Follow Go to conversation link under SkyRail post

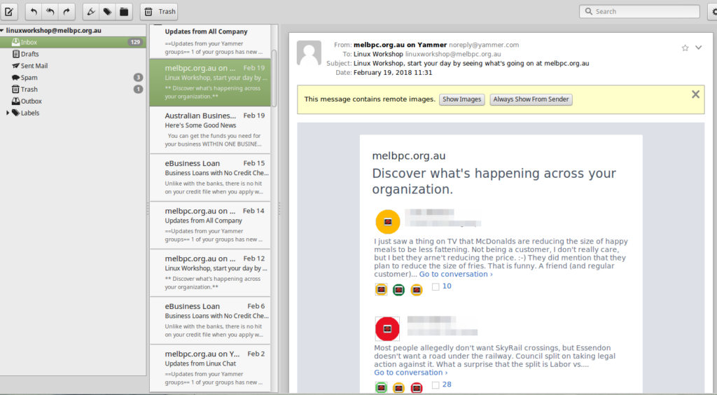point(410,373)
